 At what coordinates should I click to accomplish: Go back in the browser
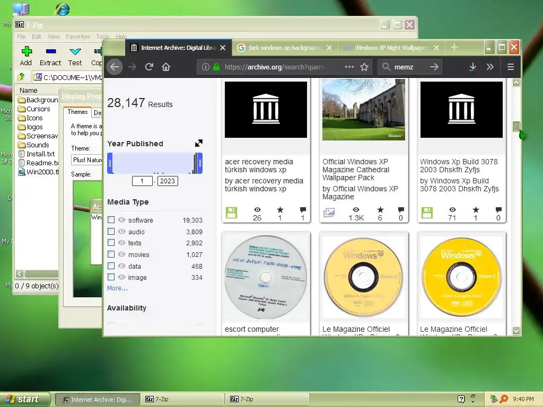click(x=115, y=67)
